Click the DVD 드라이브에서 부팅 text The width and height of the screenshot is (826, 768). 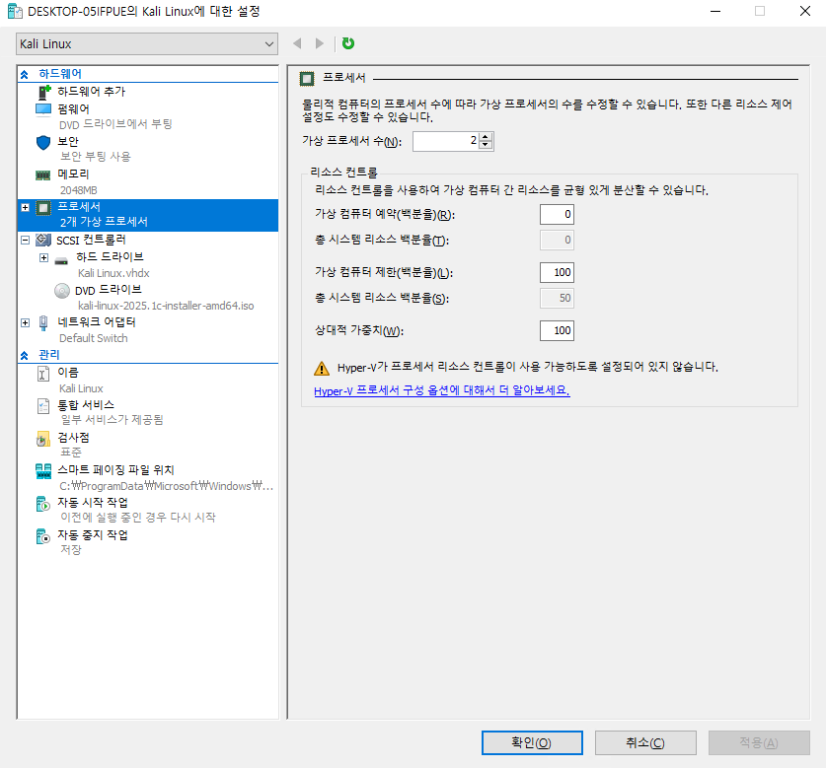(x=115, y=125)
